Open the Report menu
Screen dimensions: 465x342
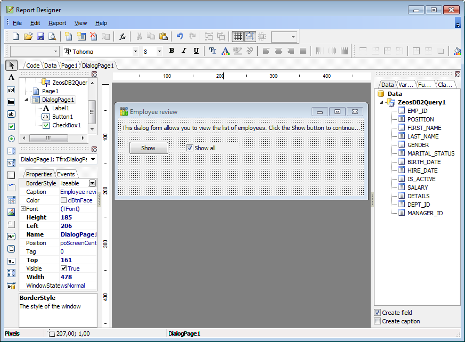coord(57,23)
